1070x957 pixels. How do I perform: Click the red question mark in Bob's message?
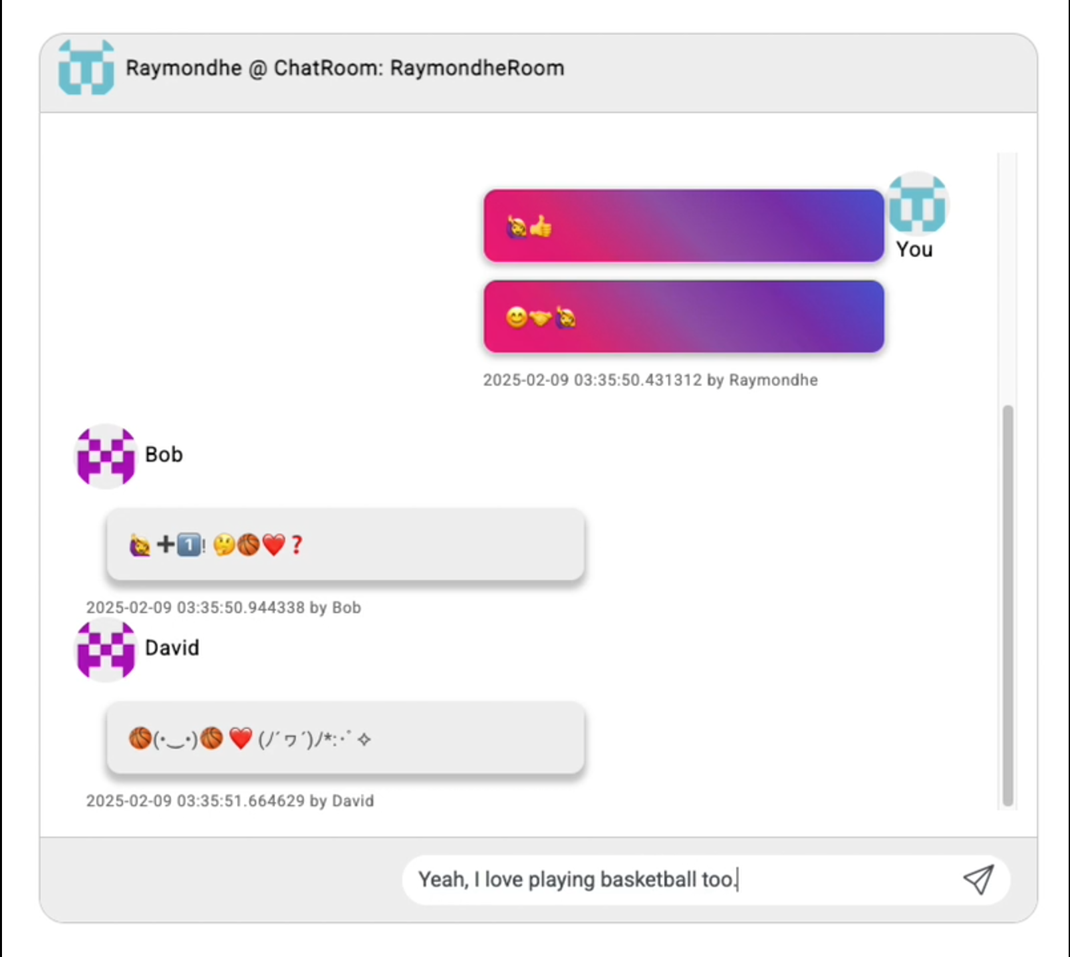pyautogui.click(x=297, y=545)
